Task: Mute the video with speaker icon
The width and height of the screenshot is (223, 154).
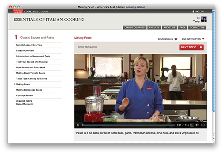Action: coord(197,125)
